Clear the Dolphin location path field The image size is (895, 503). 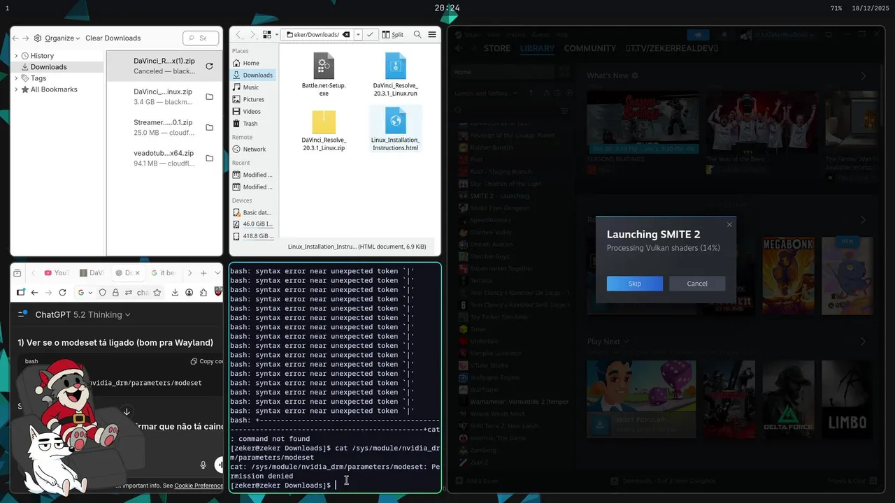[346, 34]
